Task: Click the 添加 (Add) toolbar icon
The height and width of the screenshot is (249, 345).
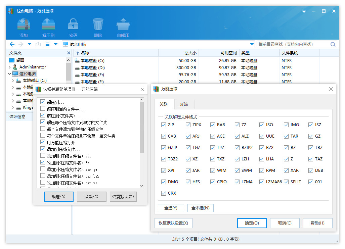Action: [x=24, y=24]
